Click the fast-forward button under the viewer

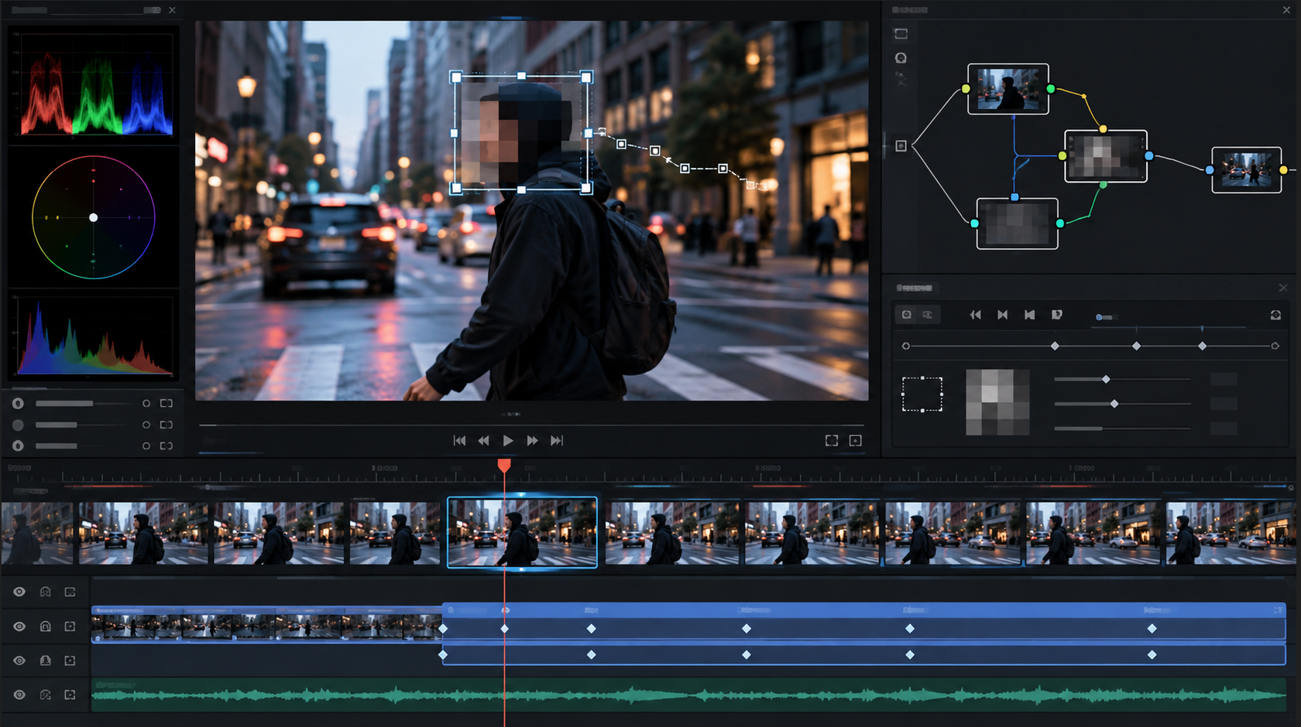[x=532, y=441]
